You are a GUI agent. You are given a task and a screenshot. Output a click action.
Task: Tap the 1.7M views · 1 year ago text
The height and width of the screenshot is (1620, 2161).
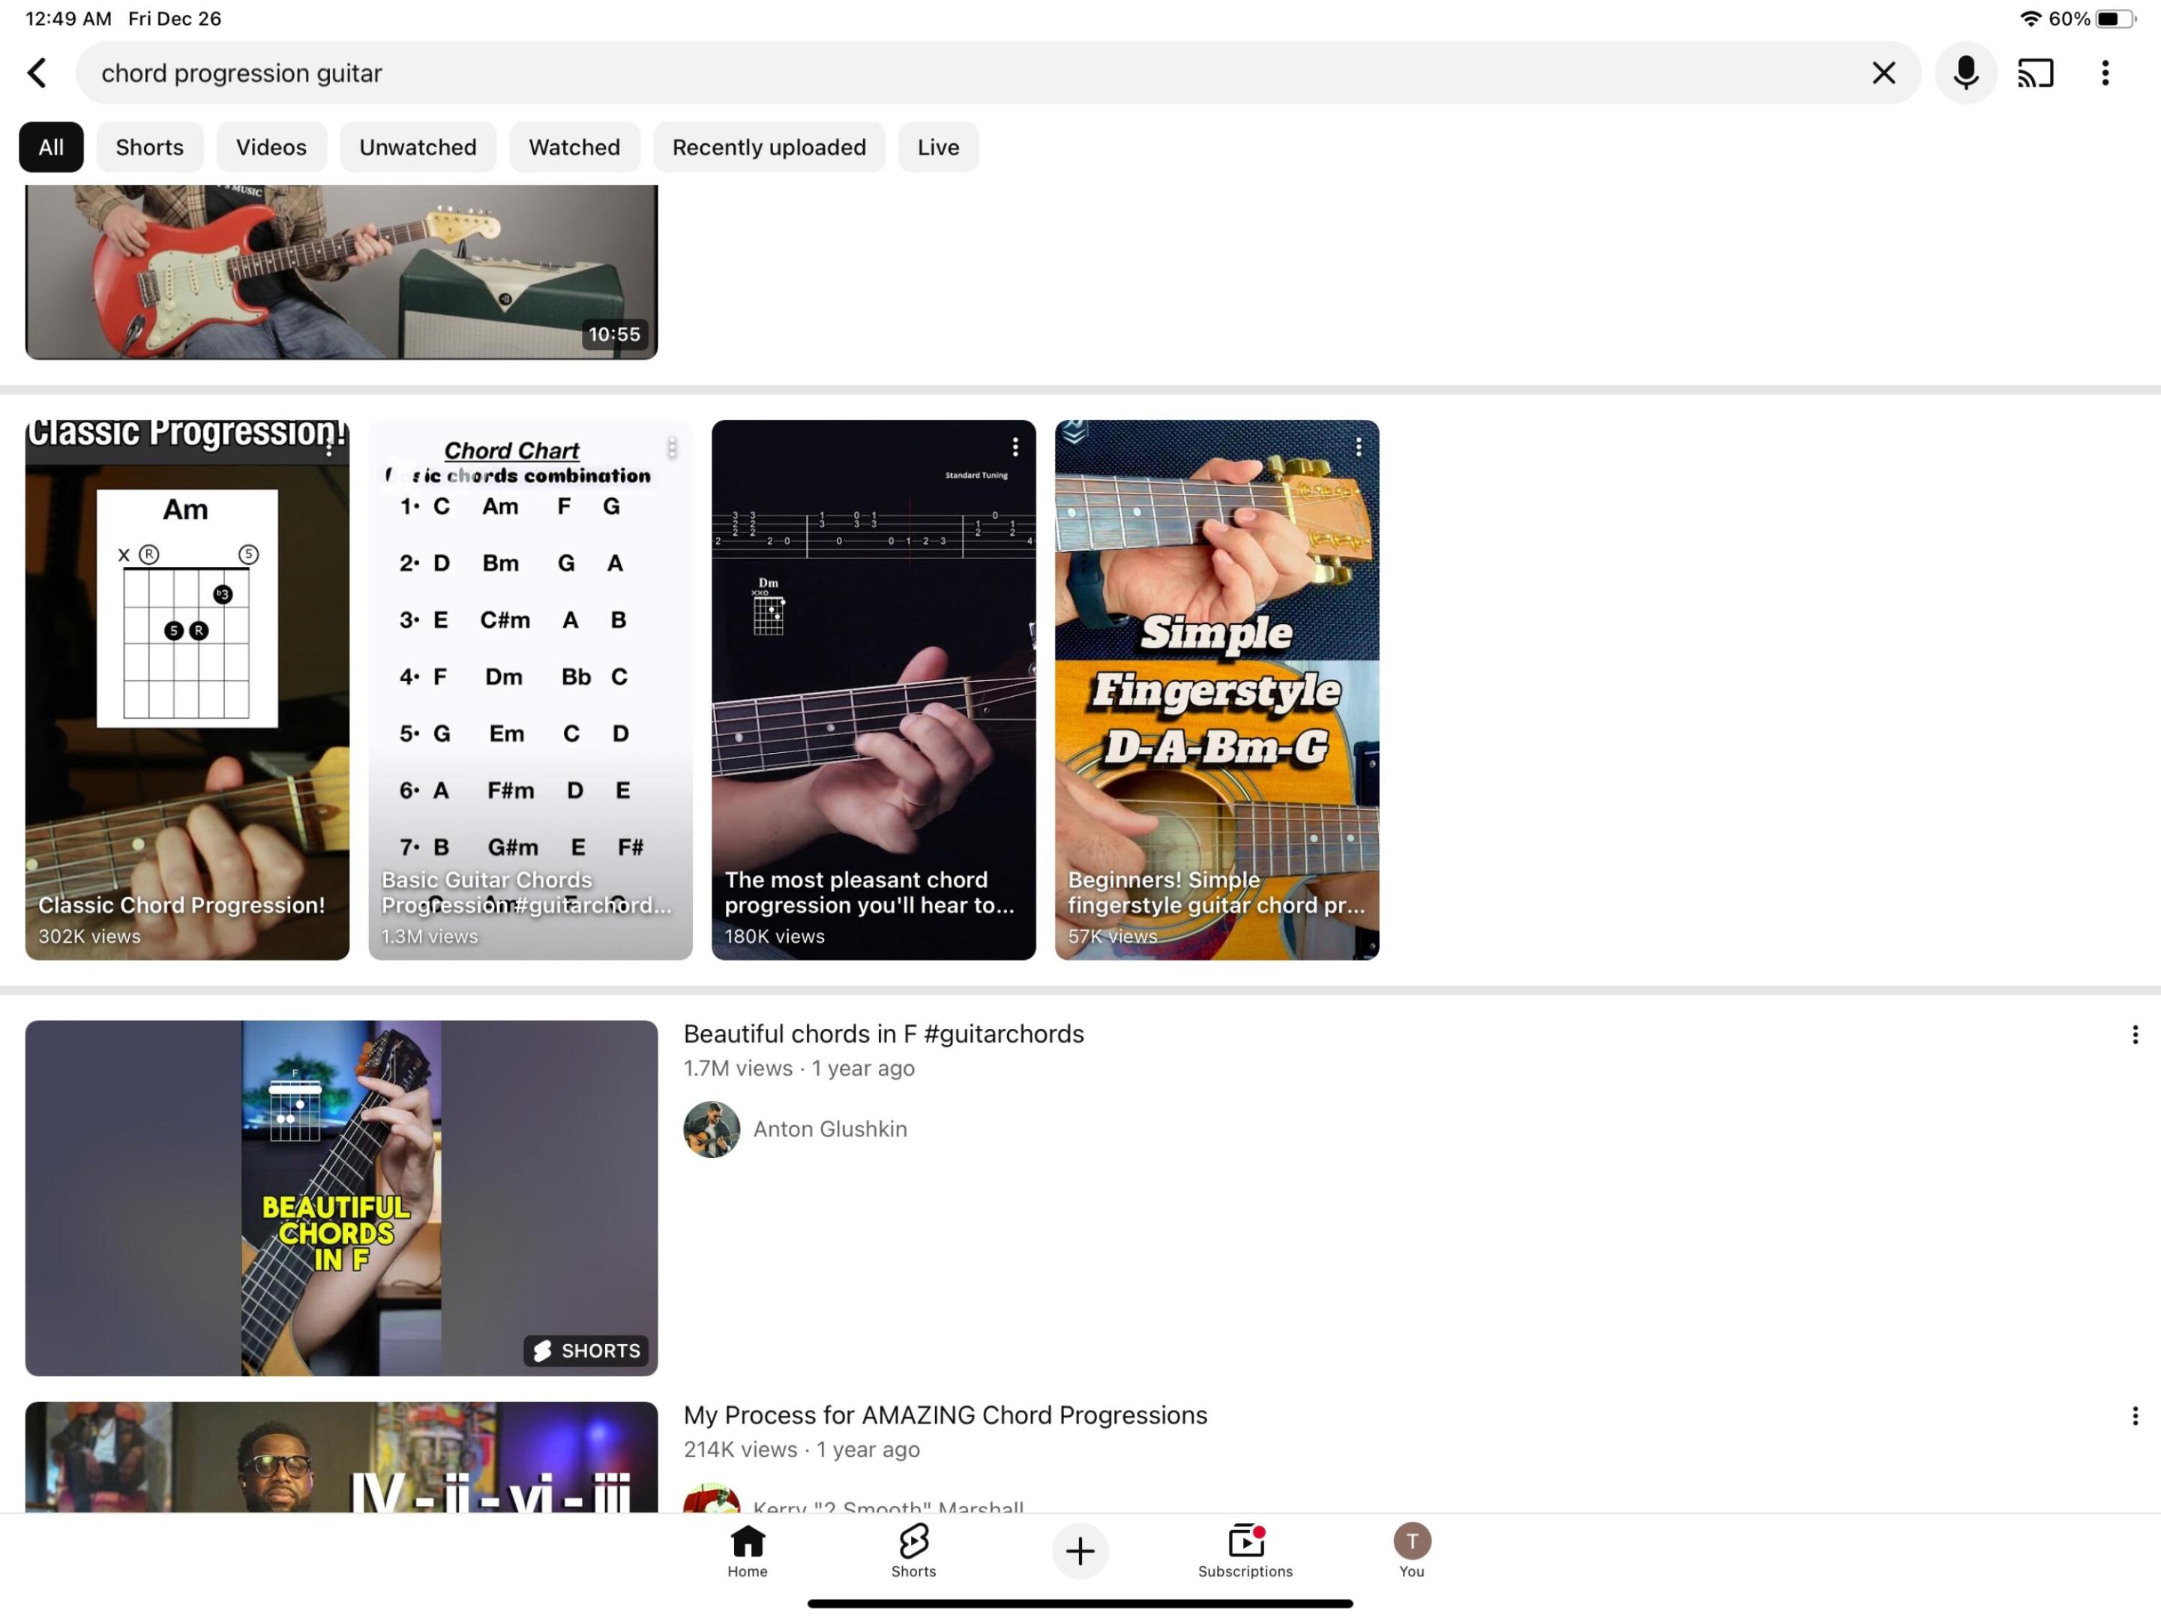[x=798, y=1068]
